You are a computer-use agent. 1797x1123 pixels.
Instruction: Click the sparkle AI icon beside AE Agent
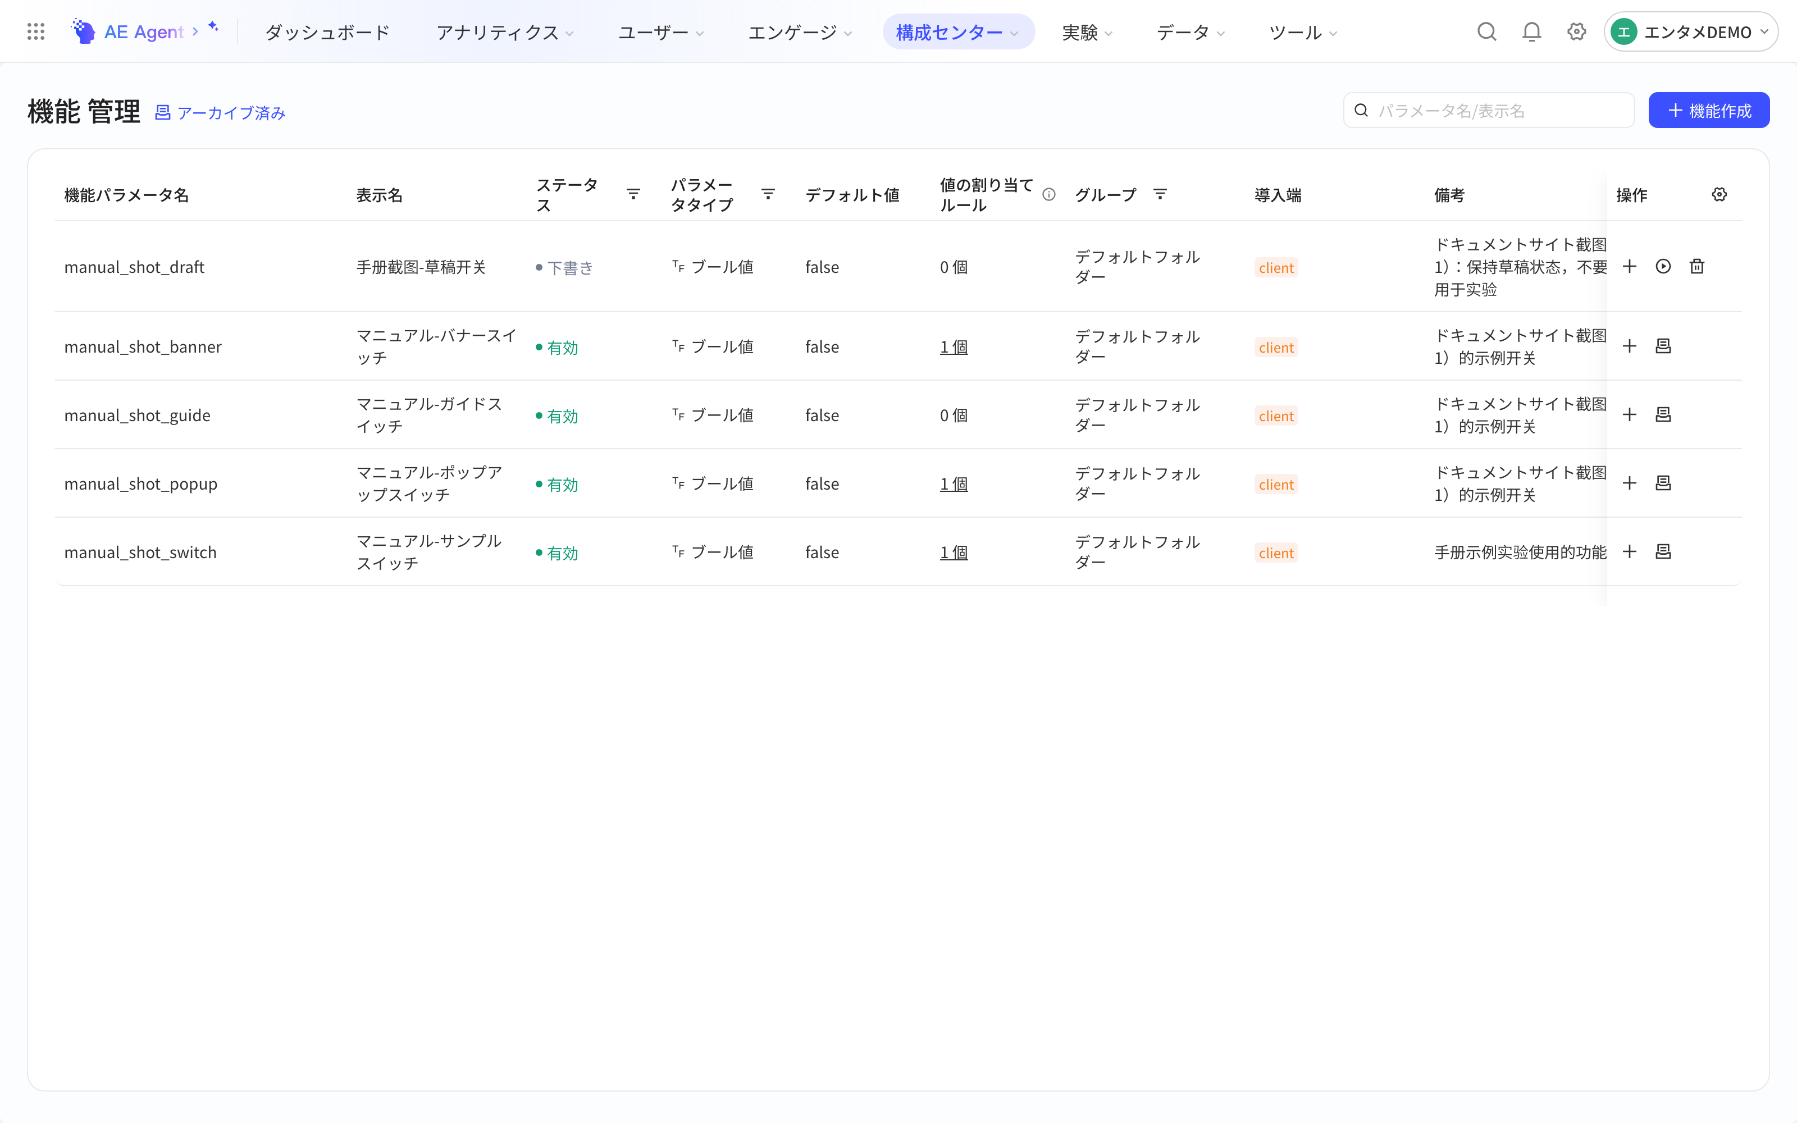[213, 27]
